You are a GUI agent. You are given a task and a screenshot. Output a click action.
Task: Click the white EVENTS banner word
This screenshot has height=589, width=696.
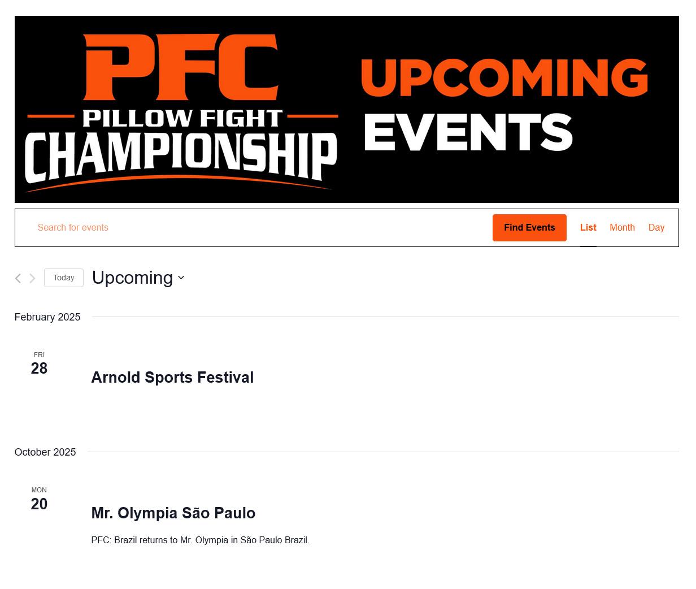tap(468, 132)
